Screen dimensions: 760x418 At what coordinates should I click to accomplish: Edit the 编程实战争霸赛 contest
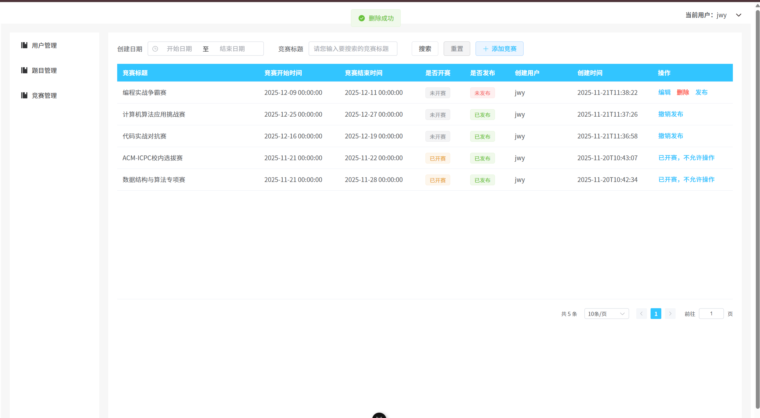[664, 92]
